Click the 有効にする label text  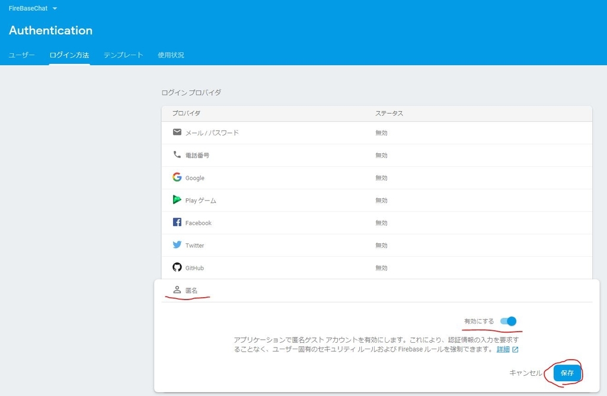tap(479, 321)
